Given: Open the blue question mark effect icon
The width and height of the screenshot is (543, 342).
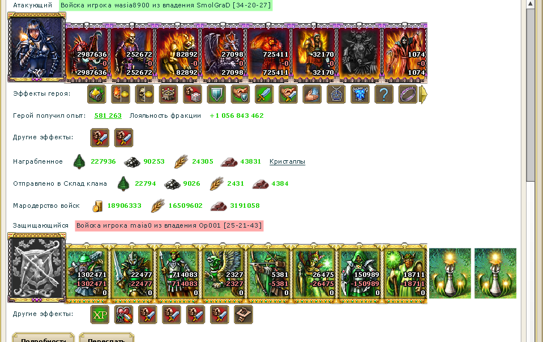Looking at the screenshot, I should click(x=384, y=94).
